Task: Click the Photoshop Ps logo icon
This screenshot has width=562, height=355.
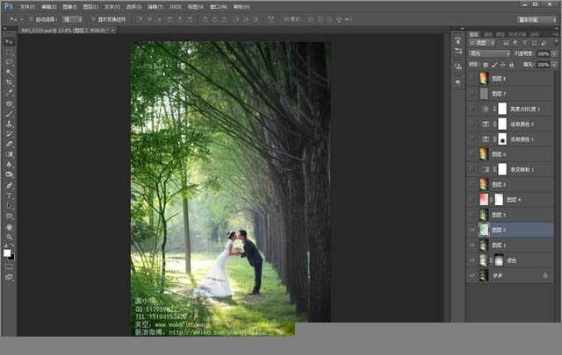Action: point(8,6)
